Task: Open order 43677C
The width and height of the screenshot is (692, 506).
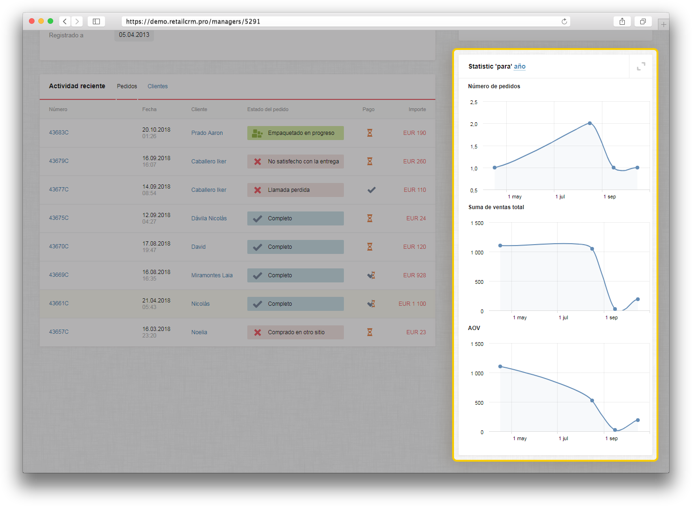Action: 59,190
